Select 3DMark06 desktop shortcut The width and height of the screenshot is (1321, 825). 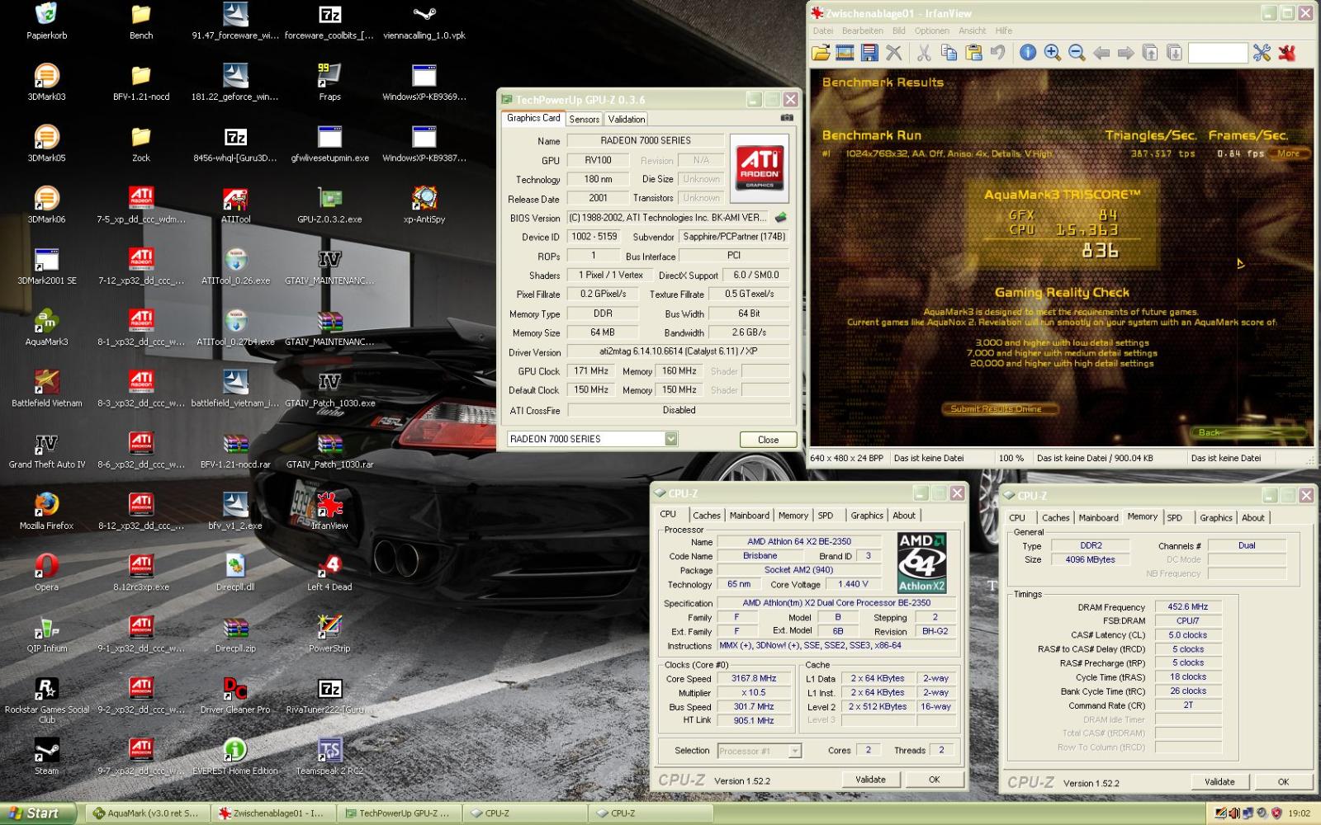[46, 205]
